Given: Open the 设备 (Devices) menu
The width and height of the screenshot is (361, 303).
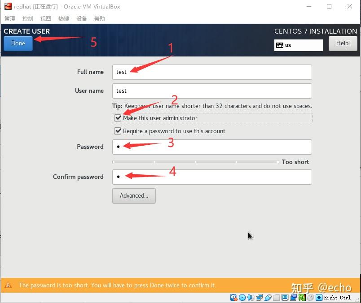Looking at the screenshot, I should click(81, 18).
